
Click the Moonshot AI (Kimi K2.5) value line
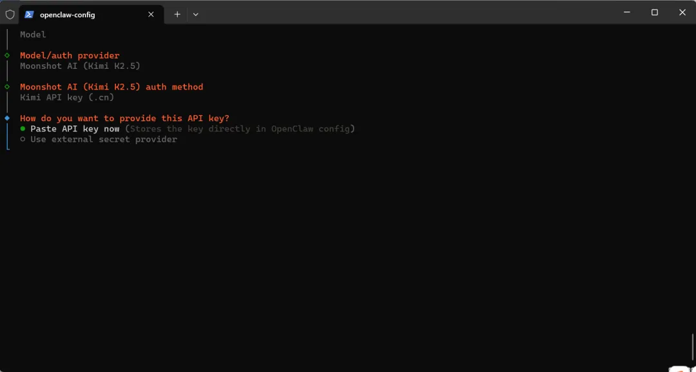click(x=80, y=66)
